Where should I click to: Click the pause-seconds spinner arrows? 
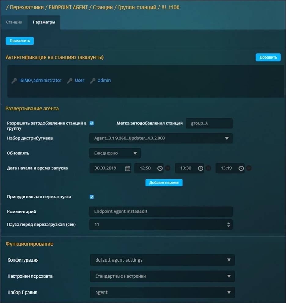coord(229,225)
